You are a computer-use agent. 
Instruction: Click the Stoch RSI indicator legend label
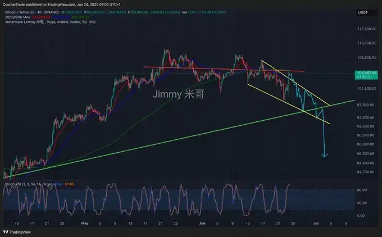(29, 184)
